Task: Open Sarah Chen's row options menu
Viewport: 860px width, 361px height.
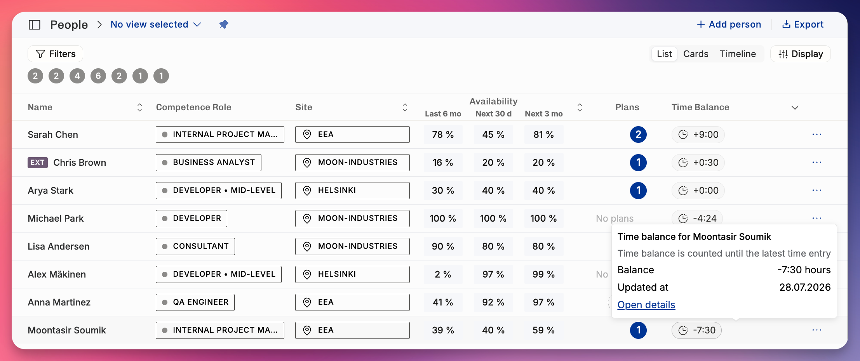Action: 816,134
